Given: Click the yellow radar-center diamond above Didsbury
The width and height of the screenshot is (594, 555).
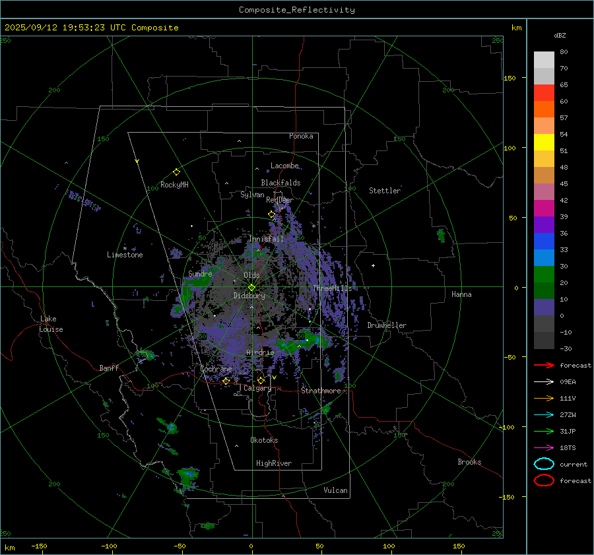Looking at the screenshot, I should [251, 288].
